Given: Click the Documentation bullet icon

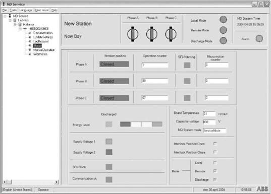Looking at the screenshot, I should coord(30,33).
